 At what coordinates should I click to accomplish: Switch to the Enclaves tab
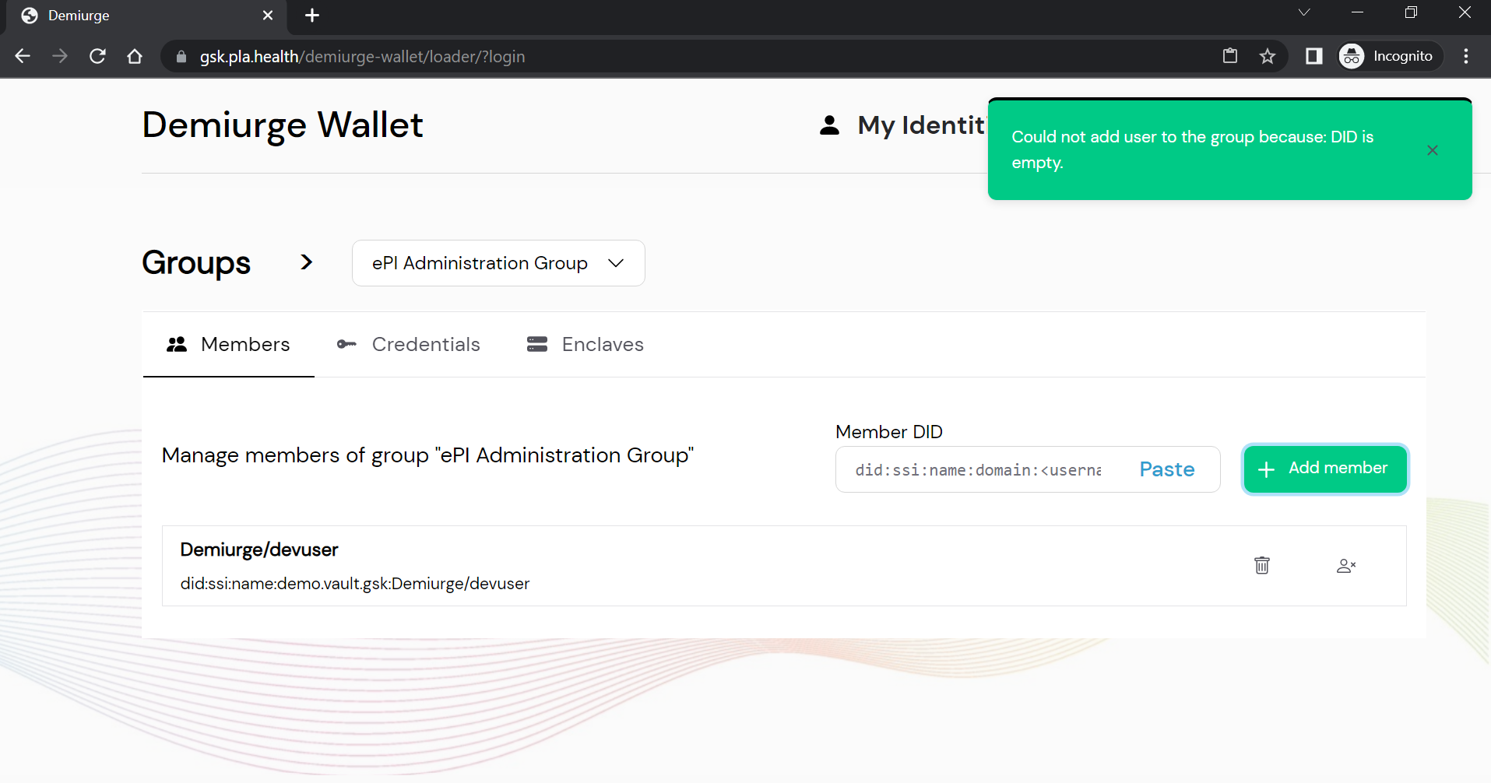[x=603, y=343]
